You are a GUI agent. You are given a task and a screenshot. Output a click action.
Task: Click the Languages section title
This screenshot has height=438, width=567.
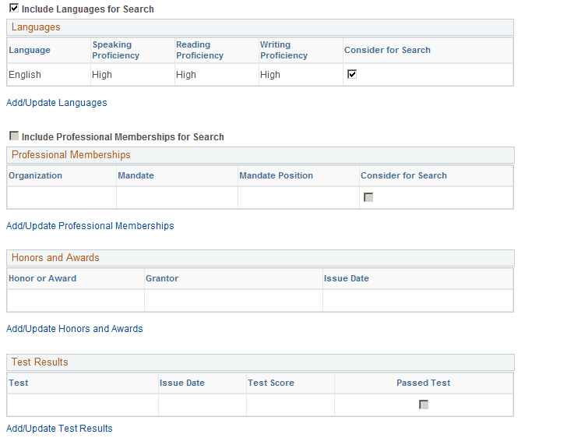tap(36, 27)
